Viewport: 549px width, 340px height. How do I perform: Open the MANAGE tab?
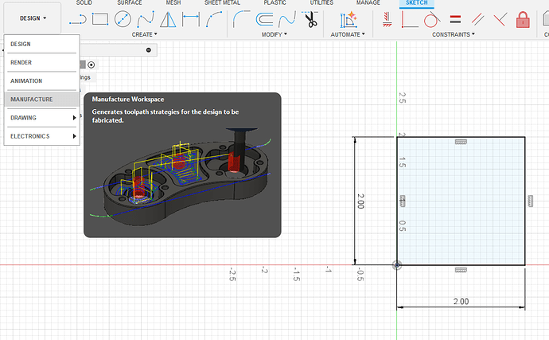pos(368,3)
